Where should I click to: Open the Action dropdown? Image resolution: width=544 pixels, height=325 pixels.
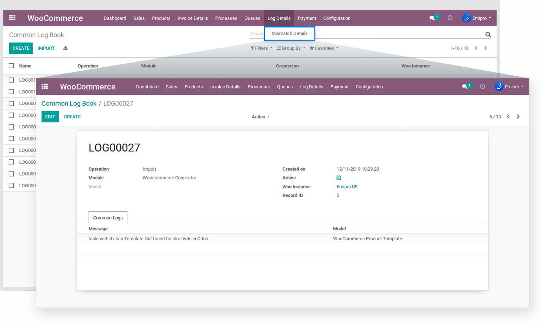pos(261,117)
